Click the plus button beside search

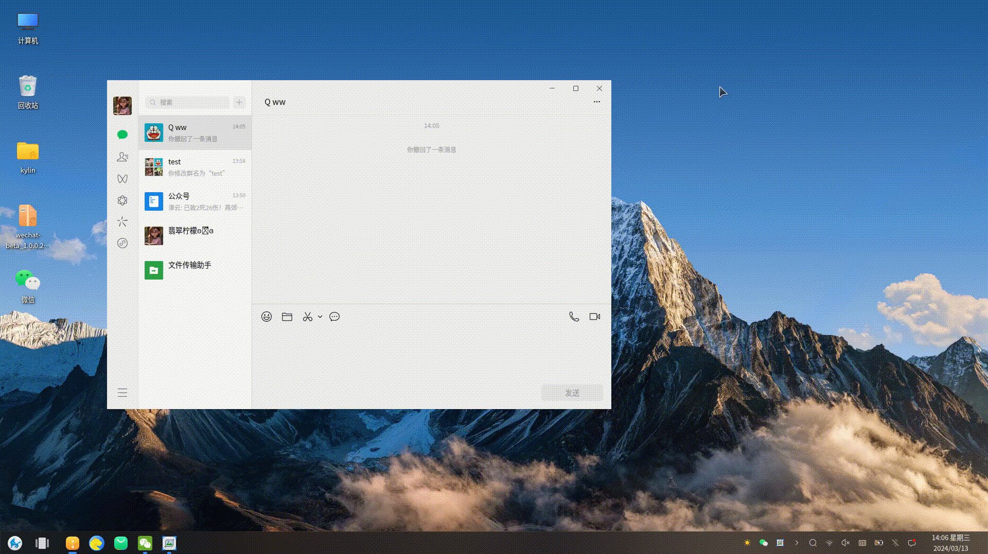click(x=239, y=102)
